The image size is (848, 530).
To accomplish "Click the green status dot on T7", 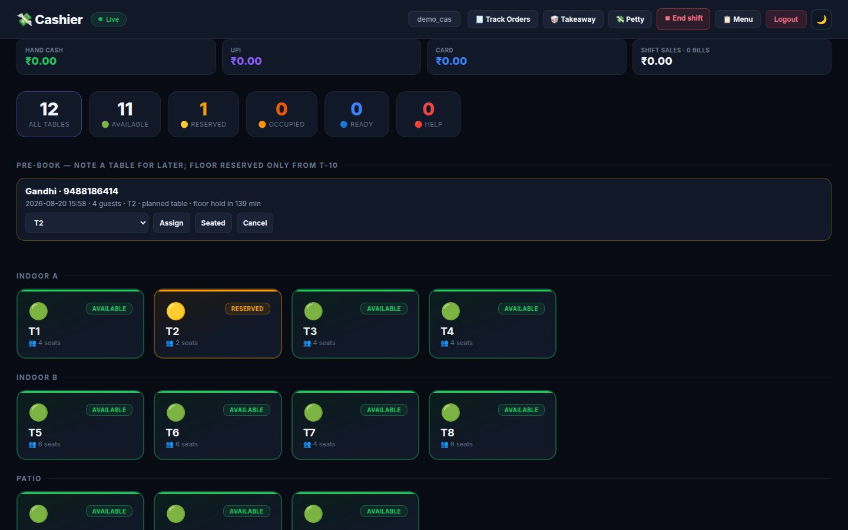I will click(x=313, y=412).
